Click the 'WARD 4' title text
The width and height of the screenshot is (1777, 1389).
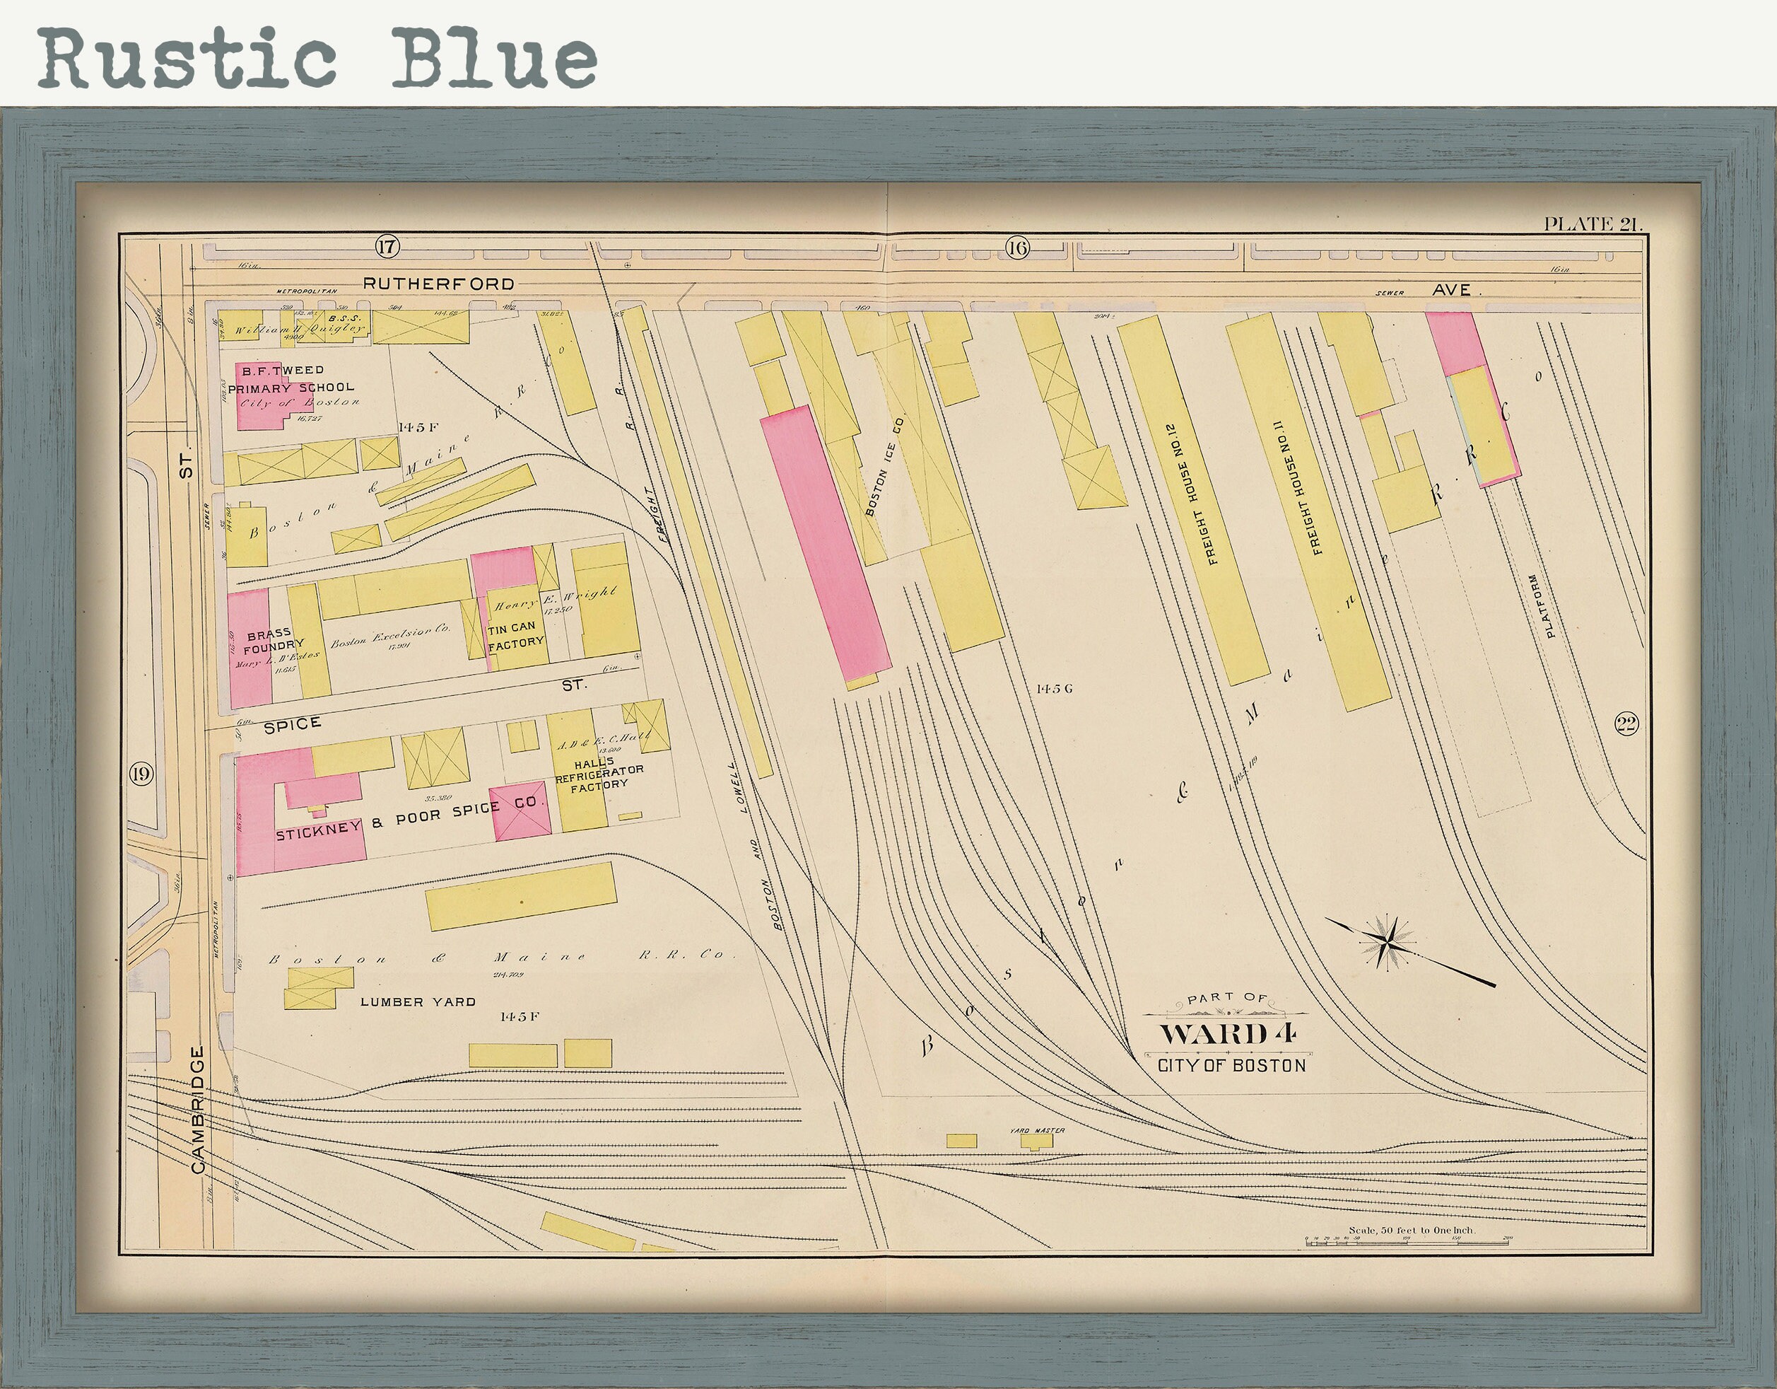click(x=1227, y=1034)
